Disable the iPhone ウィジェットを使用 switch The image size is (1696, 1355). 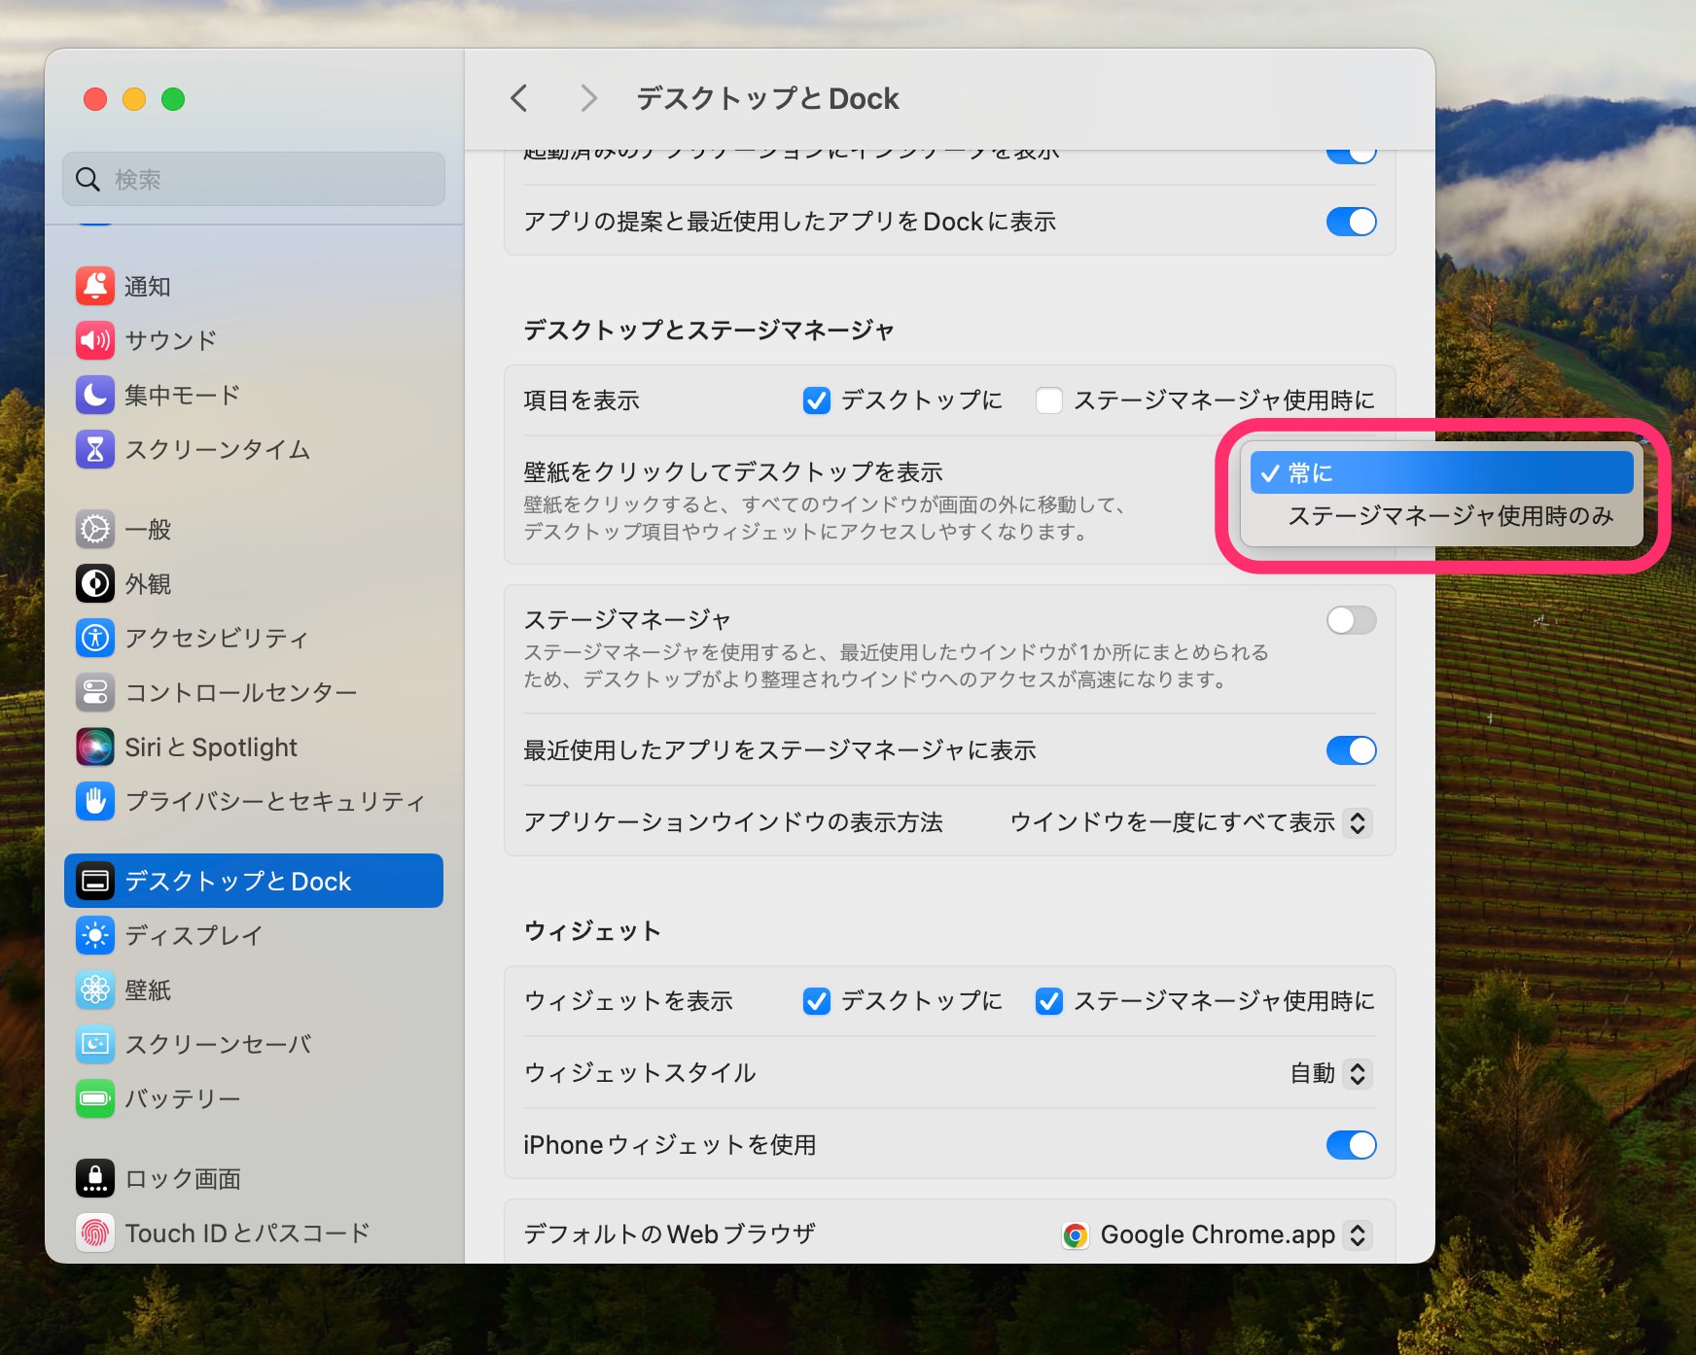click(1352, 1145)
